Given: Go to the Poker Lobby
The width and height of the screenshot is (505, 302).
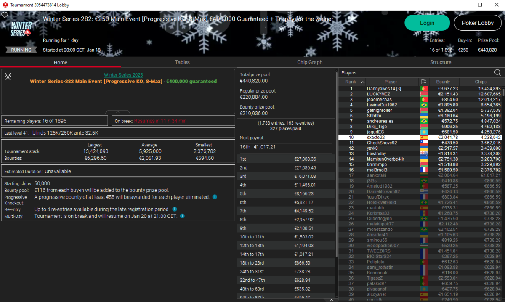Looking at the screenshot, I should pyautogui.click(x=477, y=23).
